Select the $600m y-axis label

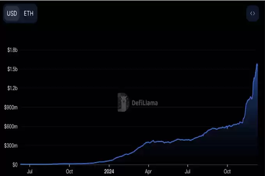point(11,127)
